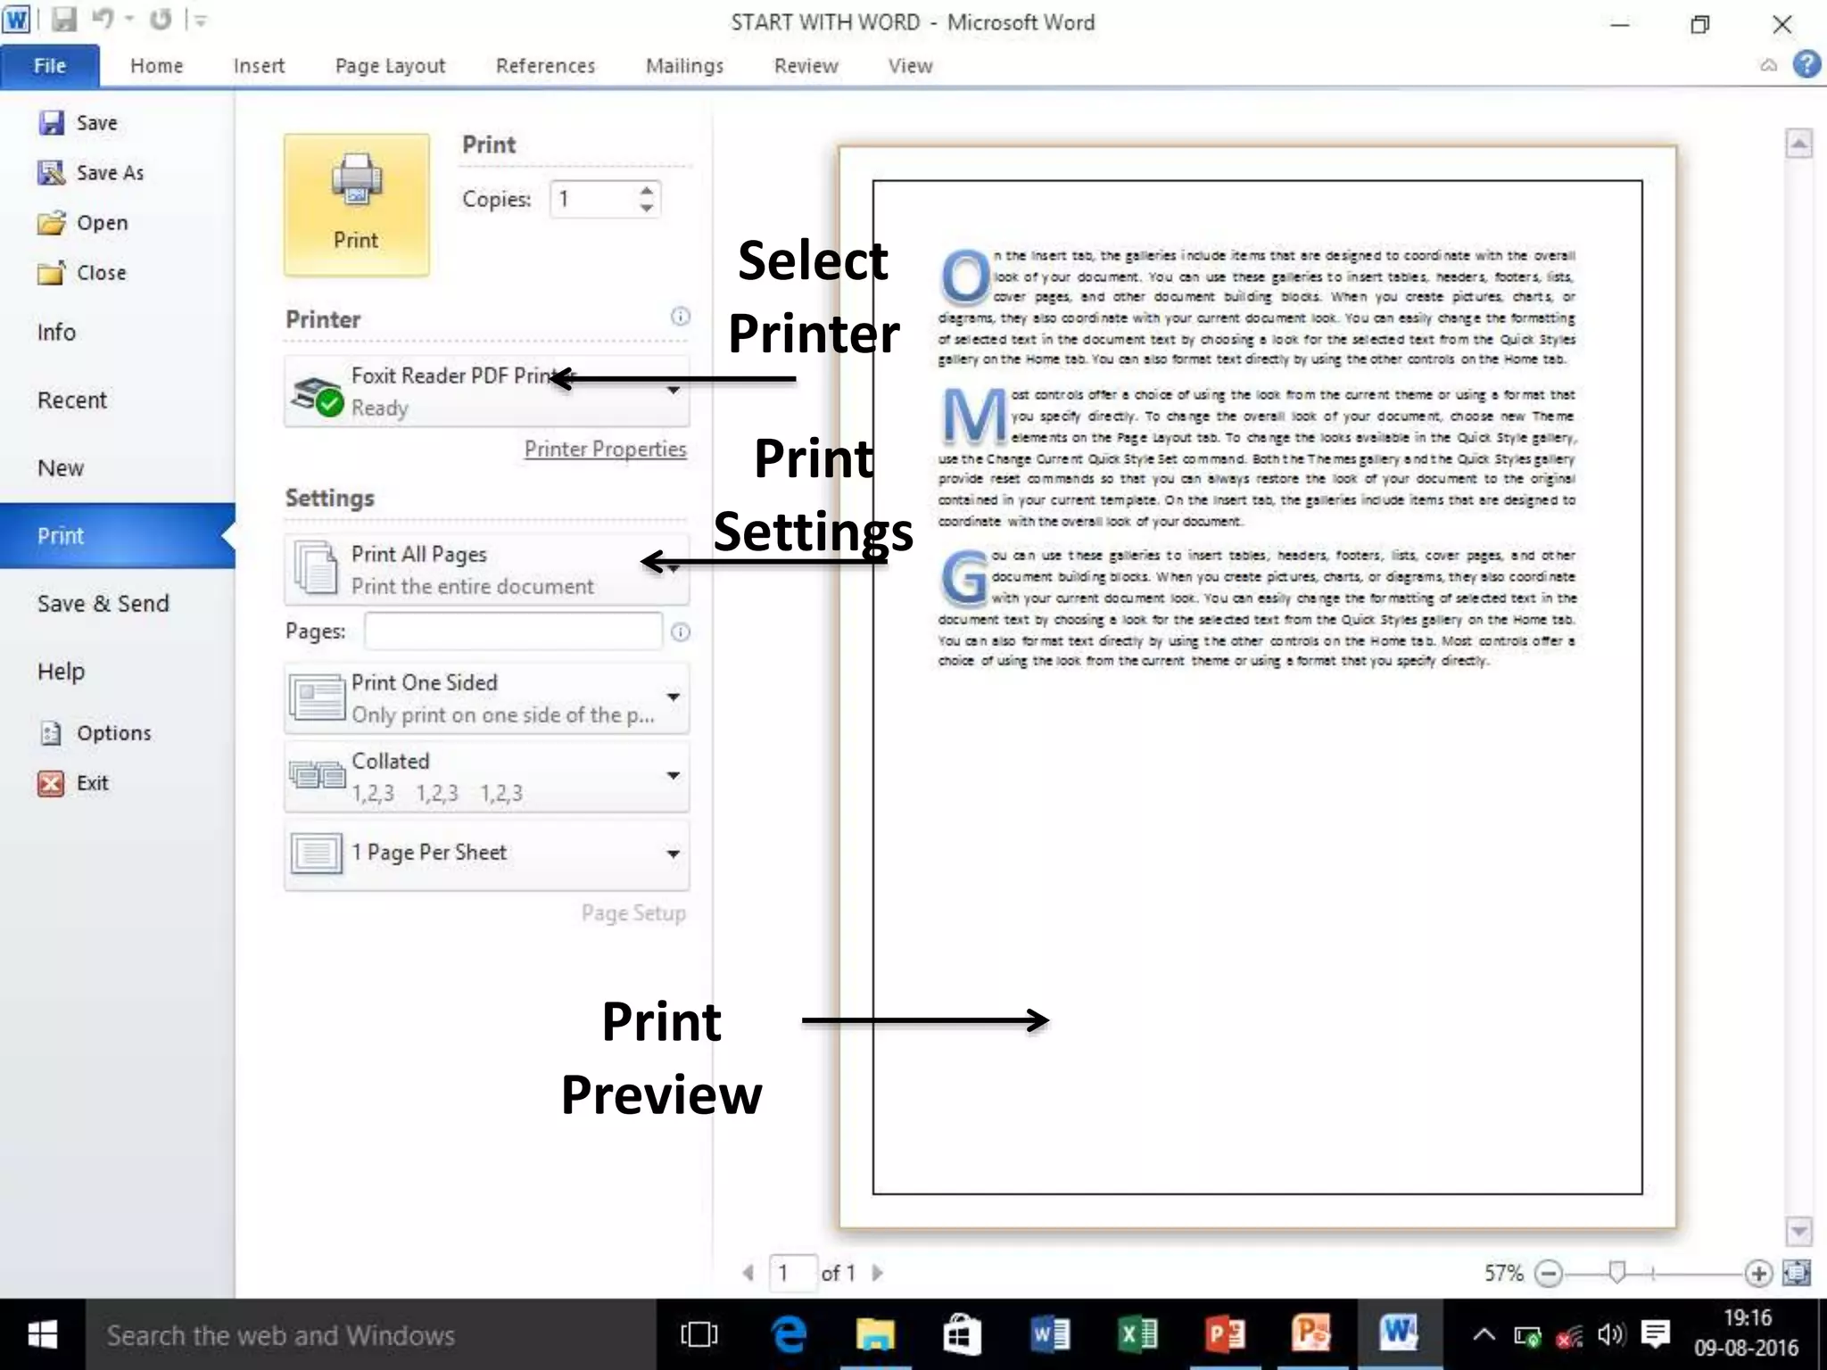Screen dimensions: 1827x1370
Task: Open Word Options
Action: pos(95,732)
